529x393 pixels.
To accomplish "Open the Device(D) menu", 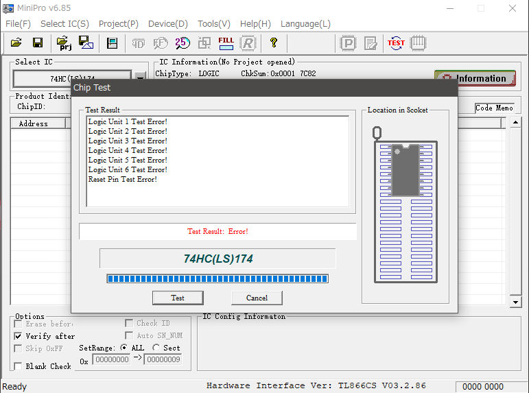I will point(168,23).
